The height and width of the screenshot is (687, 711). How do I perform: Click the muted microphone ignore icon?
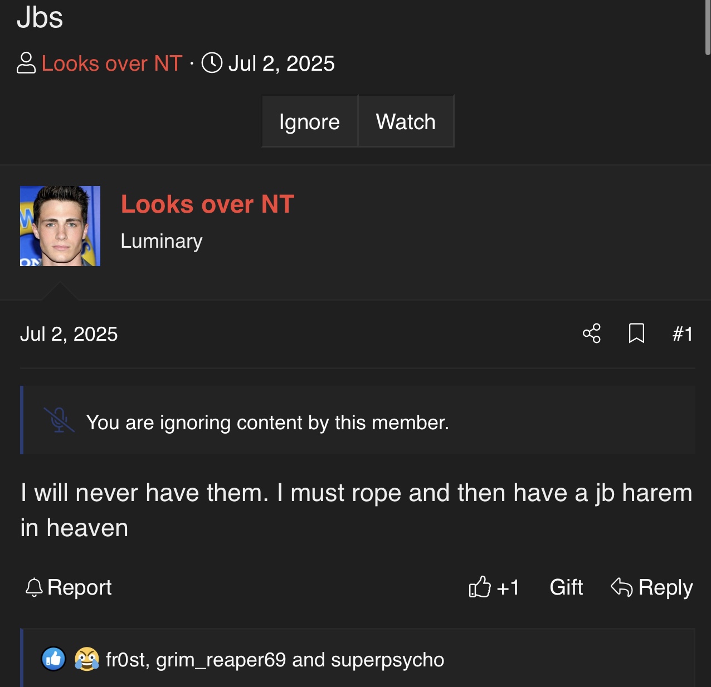(59, 420)
